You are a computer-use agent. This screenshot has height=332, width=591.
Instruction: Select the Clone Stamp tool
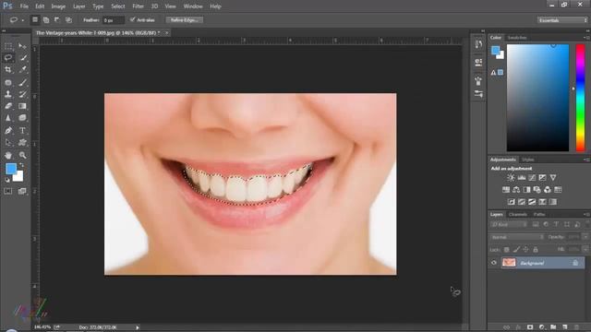pos(8,94)
